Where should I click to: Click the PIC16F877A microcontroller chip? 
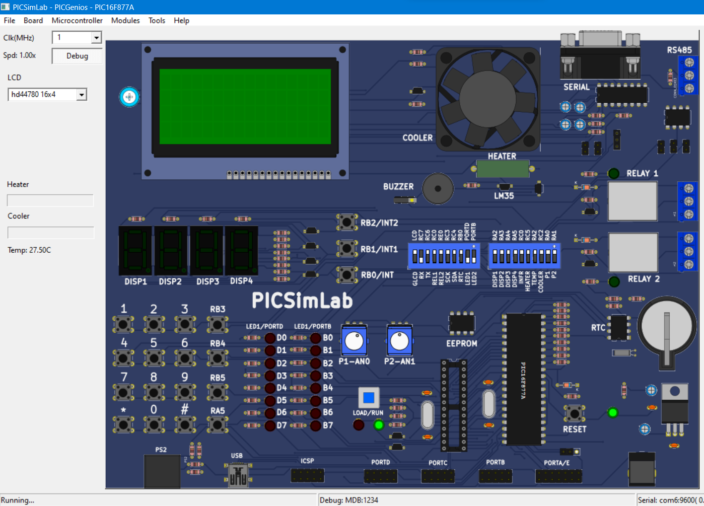pyautogui.click(x=523, y=379)
